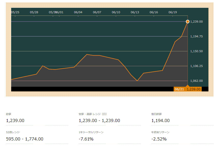Click the 始値 opening price value 1,239.00

click(15, 120)
